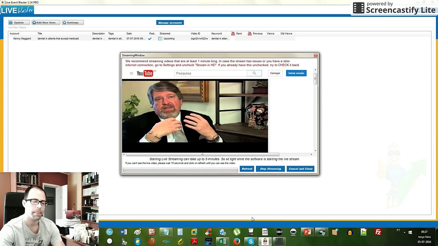
Task: Sort by the Streamed column header
Action: [x=165, y=33]
